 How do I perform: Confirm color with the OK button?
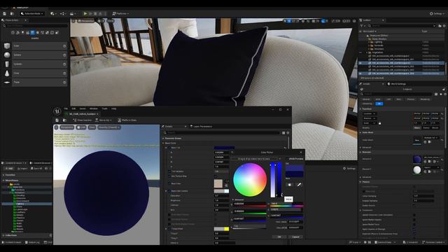click(279, 237)
